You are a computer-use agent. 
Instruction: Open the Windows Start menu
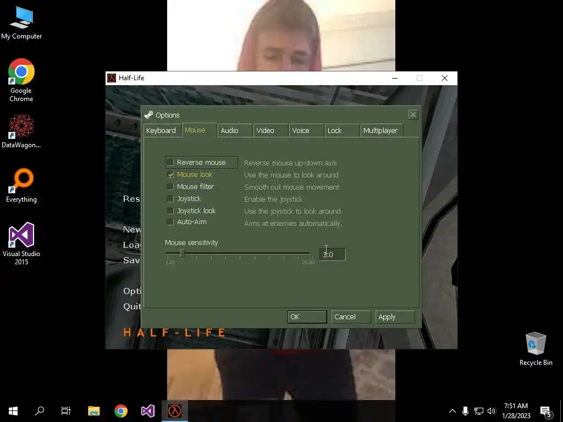[13, 411]
